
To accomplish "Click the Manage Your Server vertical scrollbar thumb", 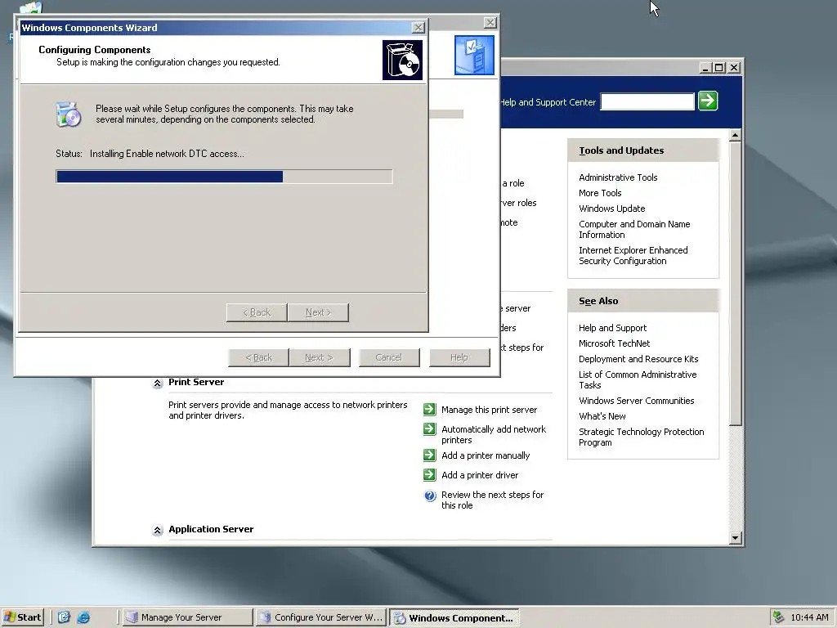I will (735, 283).
